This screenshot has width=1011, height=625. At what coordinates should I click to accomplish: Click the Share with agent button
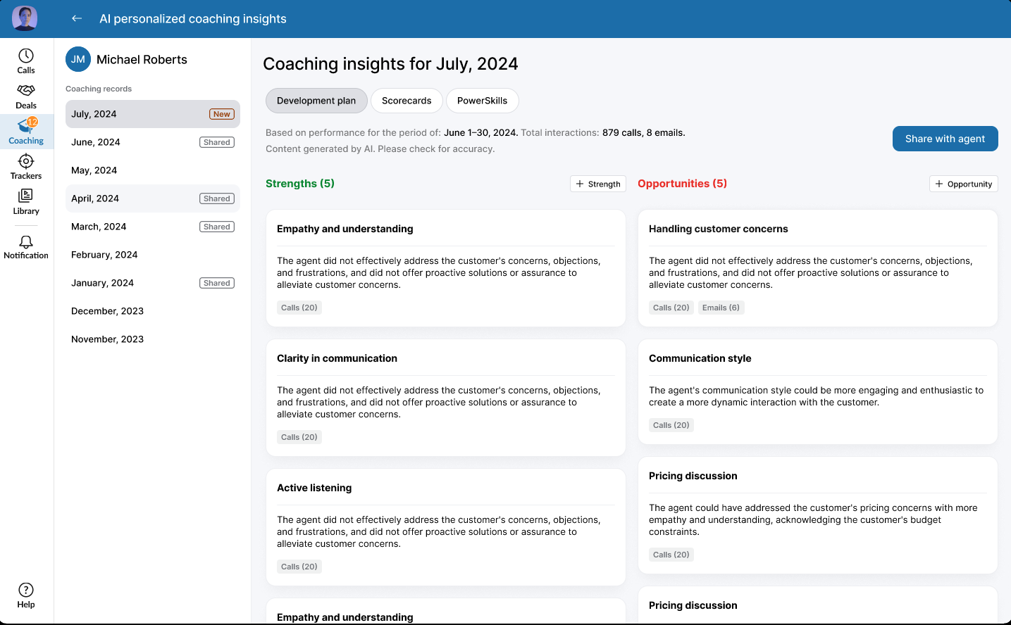coord(945,139)
